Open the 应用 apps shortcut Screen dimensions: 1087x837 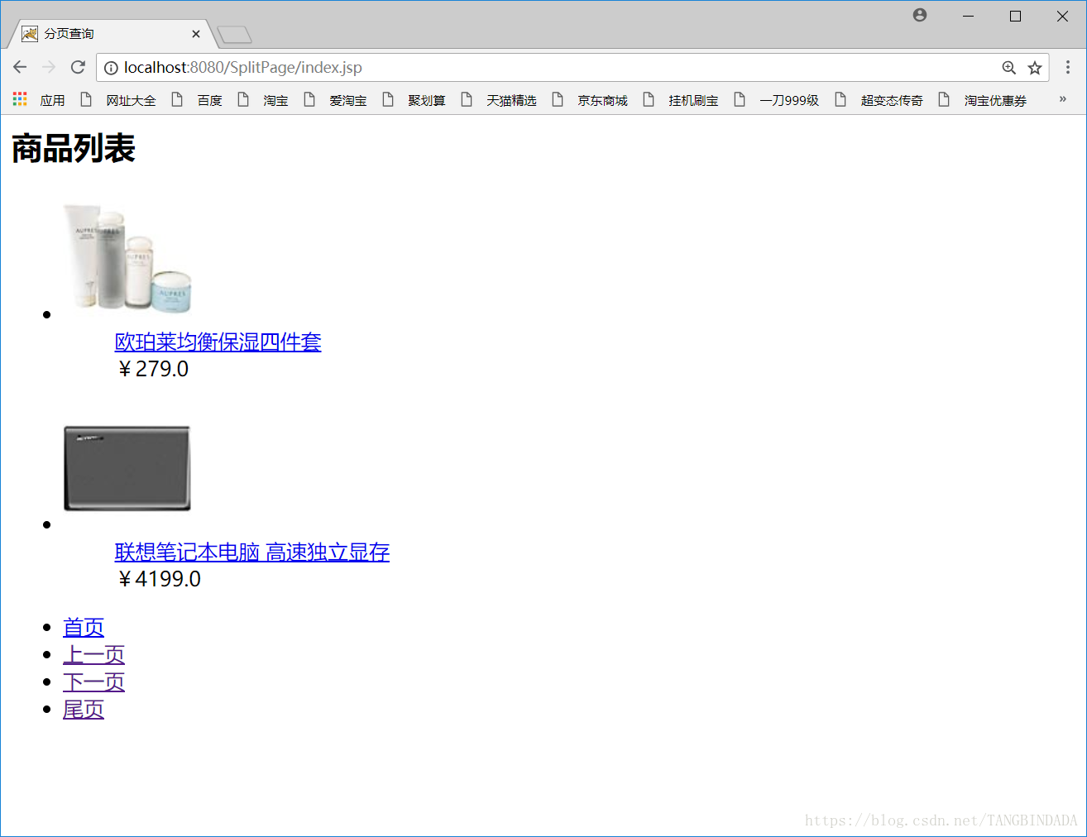39,100
